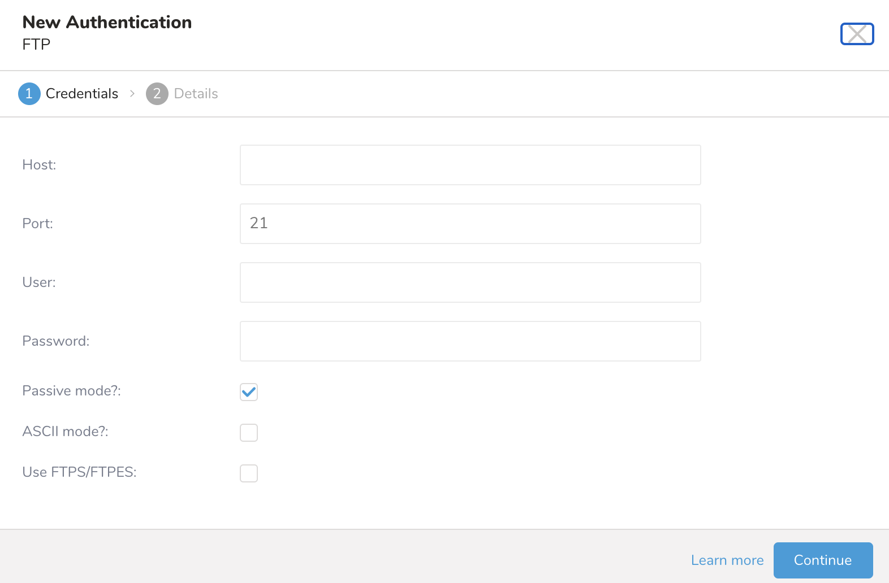Viewport: 889px width, 583px height.
Task: Focus the Host input field
Action: [470, 165]
